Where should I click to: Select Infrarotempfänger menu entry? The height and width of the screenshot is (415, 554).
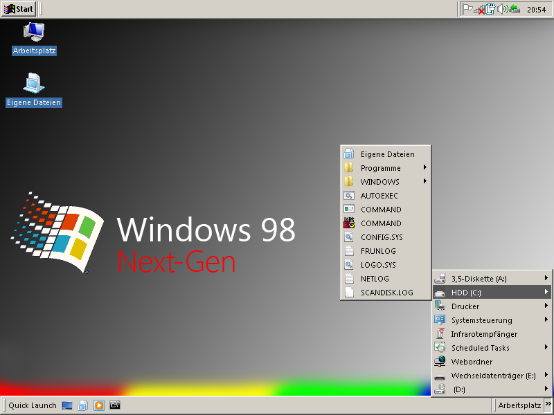(x=483, y=334)
